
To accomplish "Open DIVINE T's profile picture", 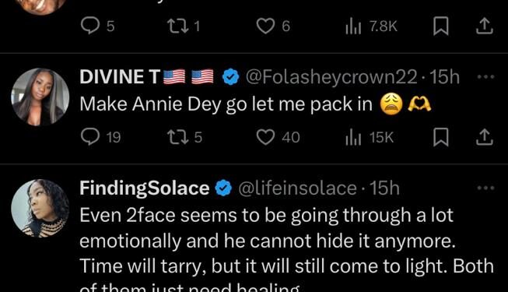I will (40, 97).
